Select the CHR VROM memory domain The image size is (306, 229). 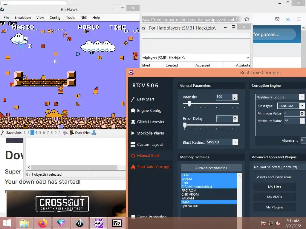click(x=209, y=194)
